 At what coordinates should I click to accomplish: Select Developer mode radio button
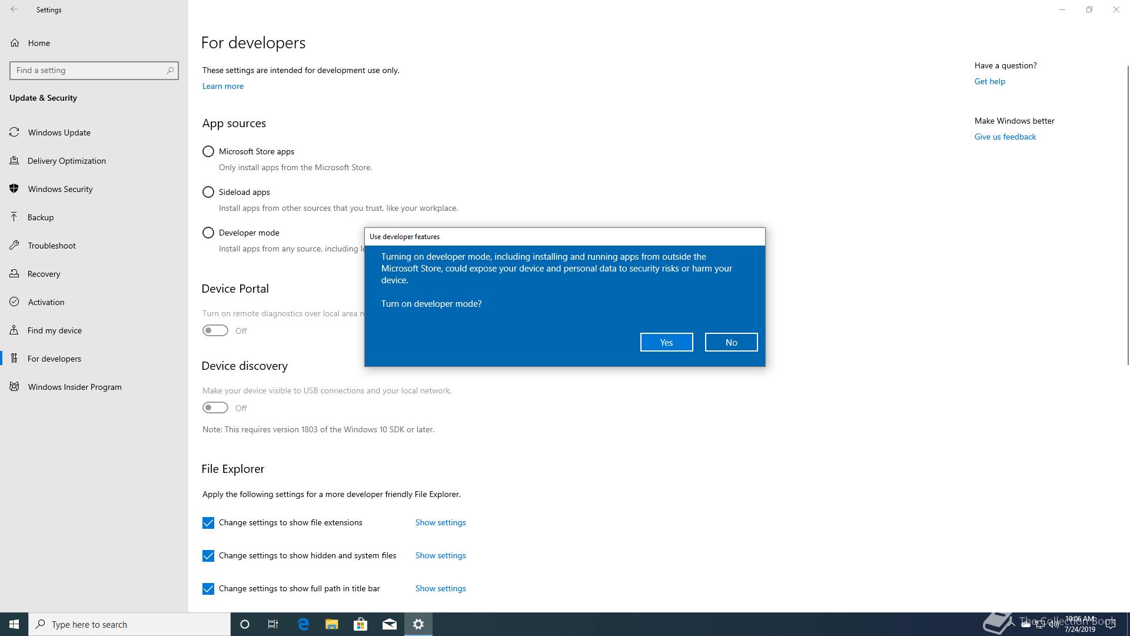[x=208, y=233]
